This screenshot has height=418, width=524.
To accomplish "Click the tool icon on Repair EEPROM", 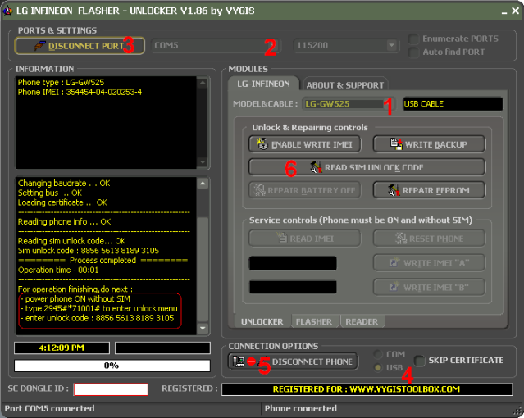I will click(394, 190).
